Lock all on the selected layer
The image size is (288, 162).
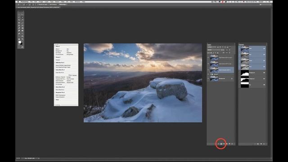(218, 53)
